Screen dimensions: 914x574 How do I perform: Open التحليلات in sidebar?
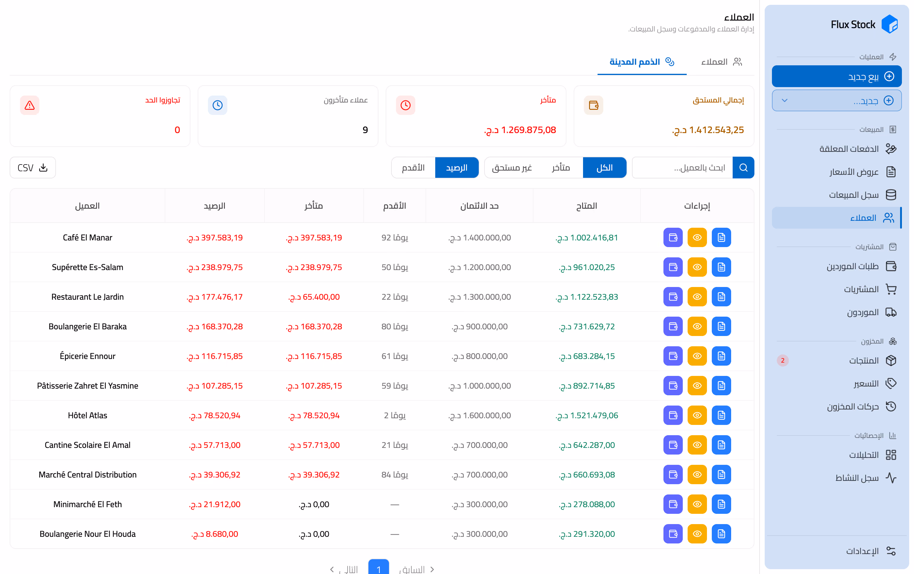(836, 455)
